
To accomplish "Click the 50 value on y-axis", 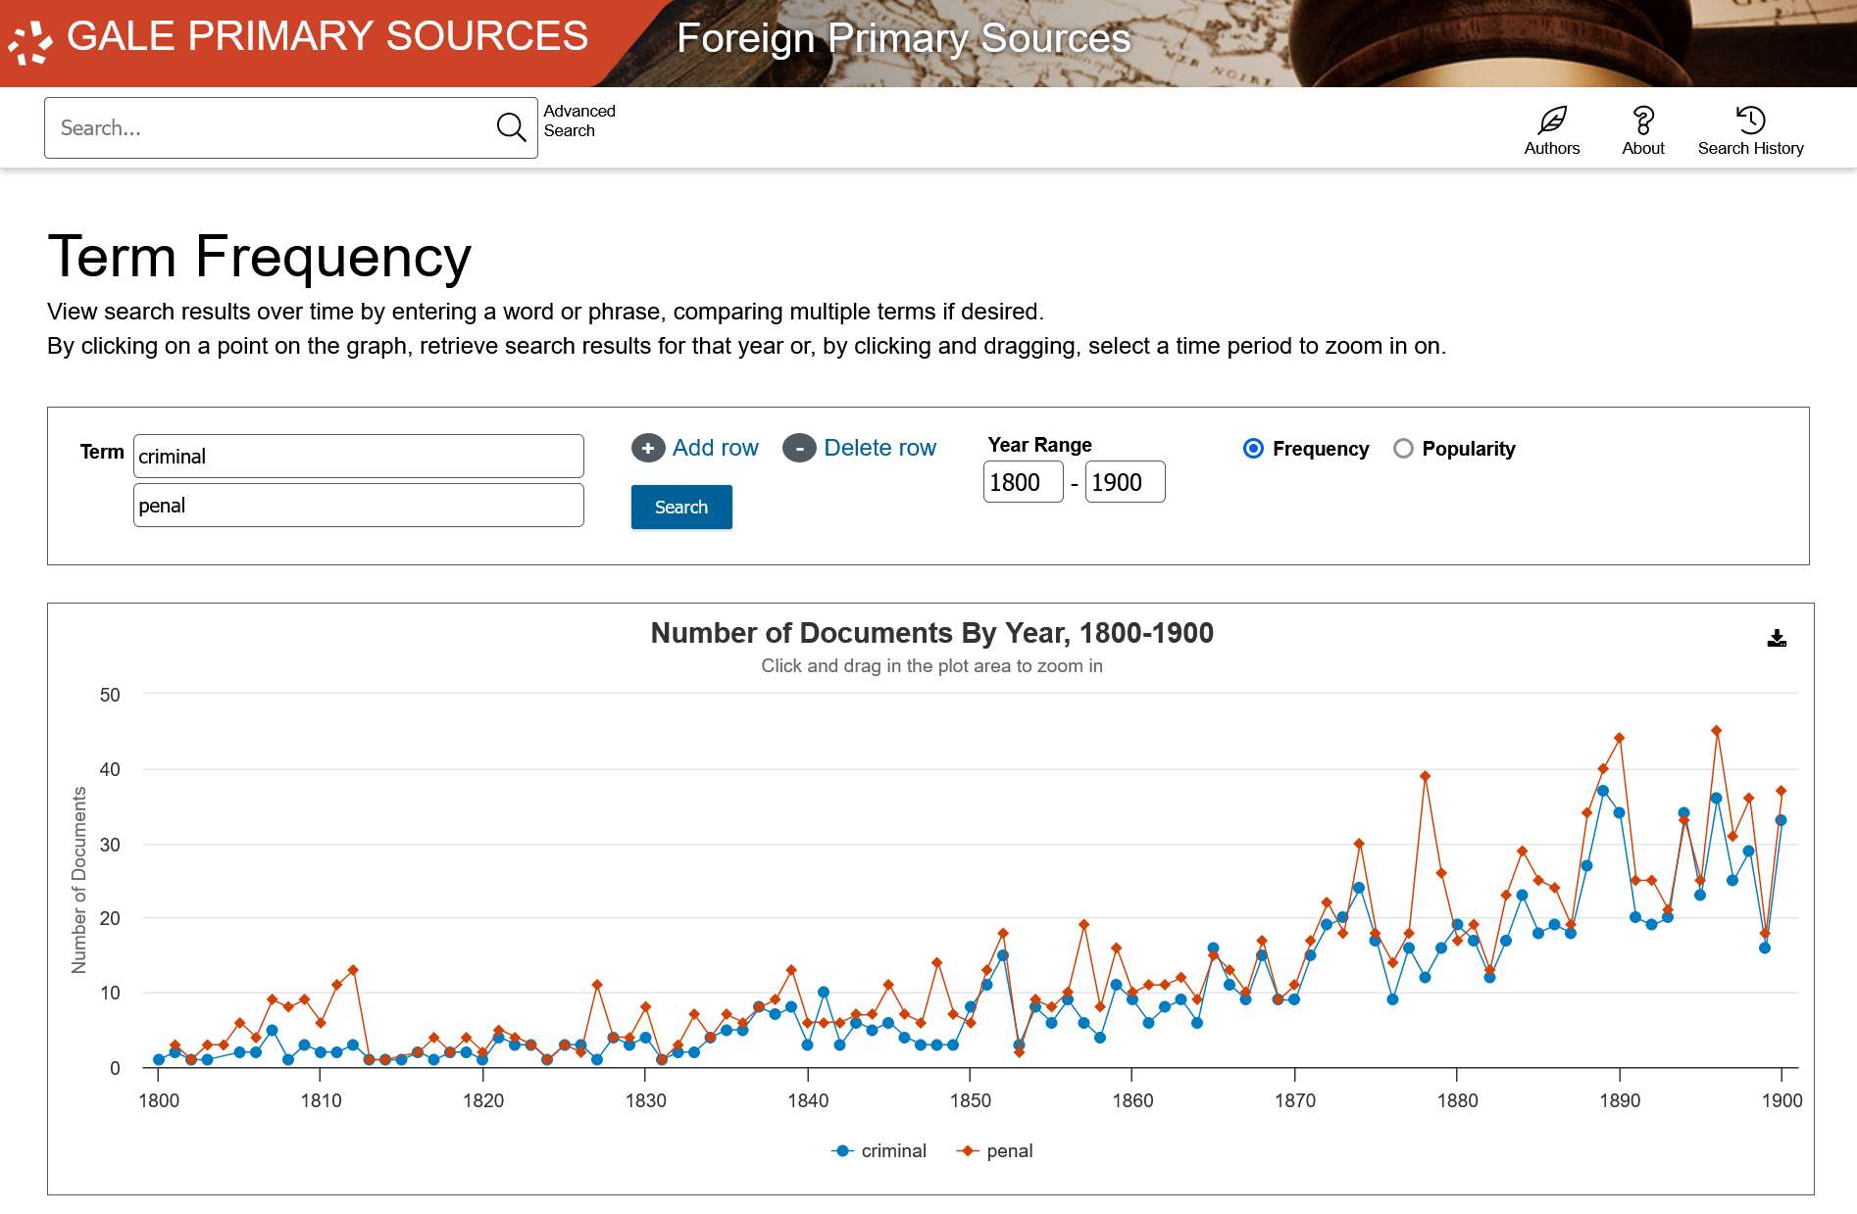I will coord(110,695).
